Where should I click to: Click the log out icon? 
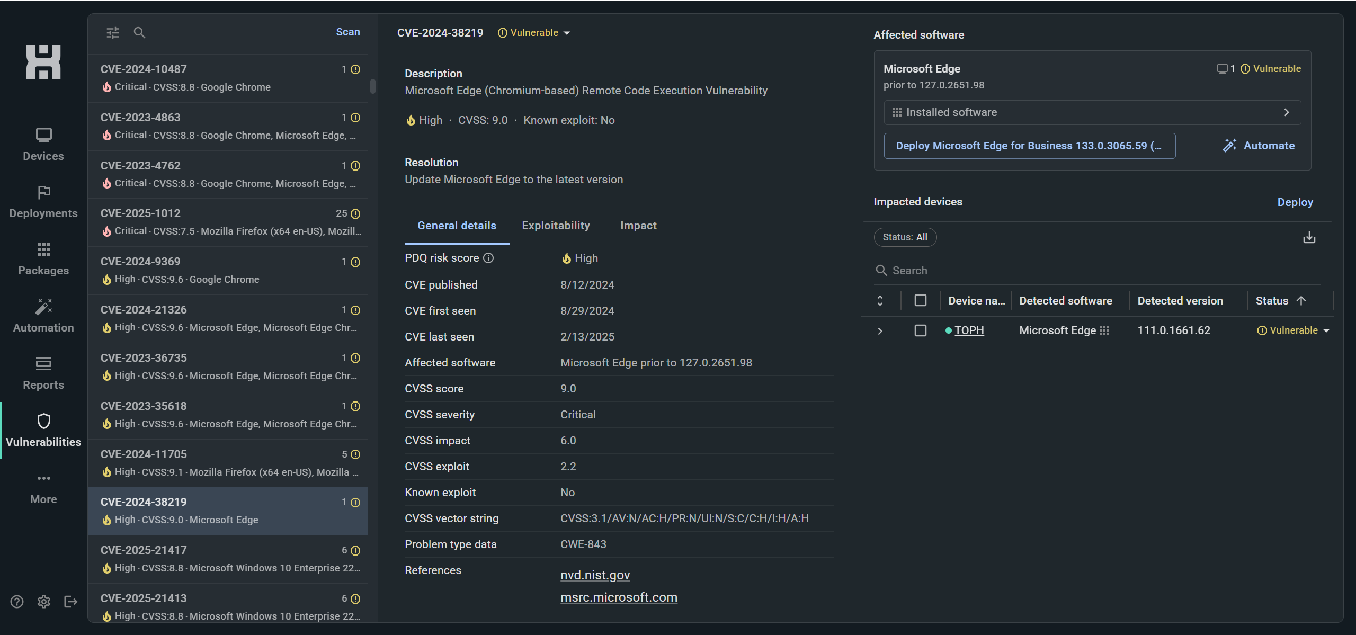point(70,602)
